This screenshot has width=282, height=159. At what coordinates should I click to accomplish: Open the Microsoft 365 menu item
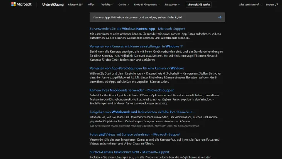pos(75,5)
